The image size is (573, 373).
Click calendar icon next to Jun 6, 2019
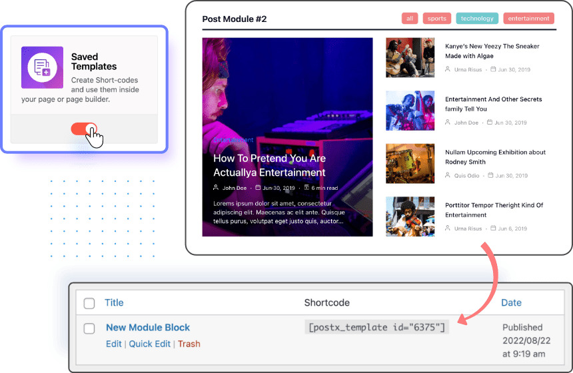point(493,228)
